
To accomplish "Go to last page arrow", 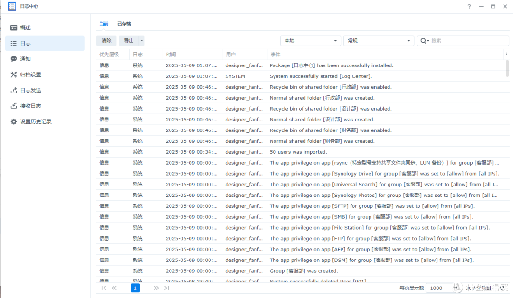I will 167,288.
